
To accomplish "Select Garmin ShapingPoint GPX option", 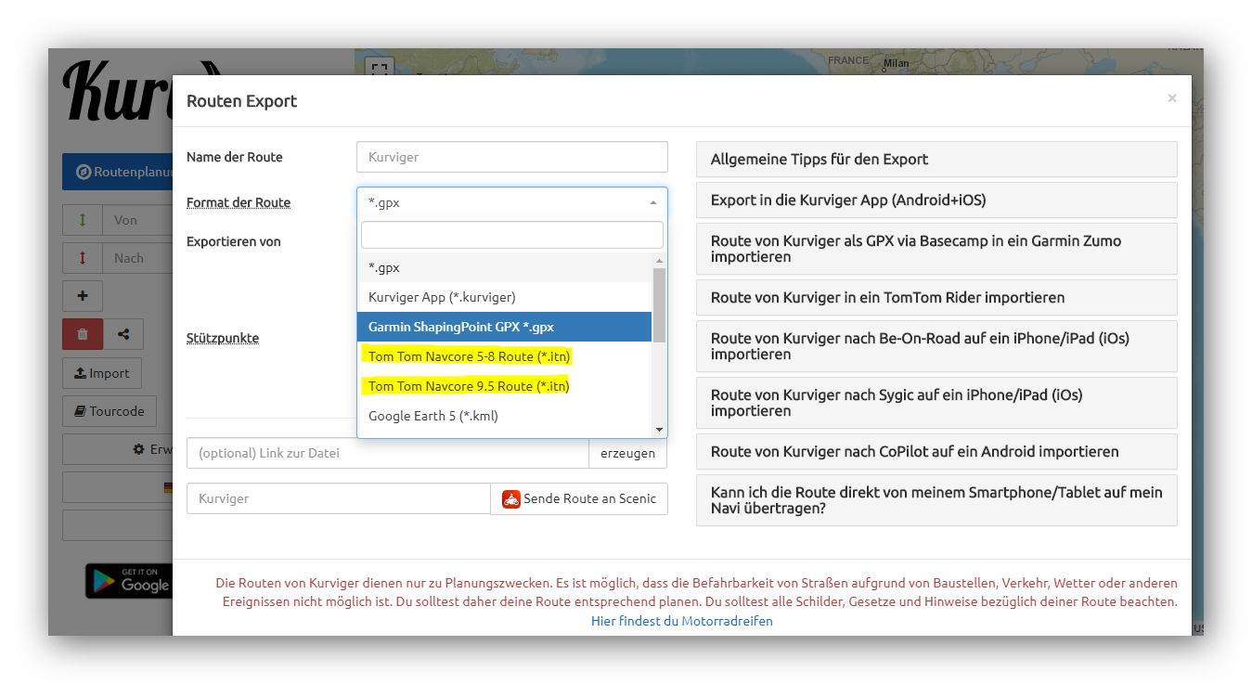I will click(x=505, y=327).
